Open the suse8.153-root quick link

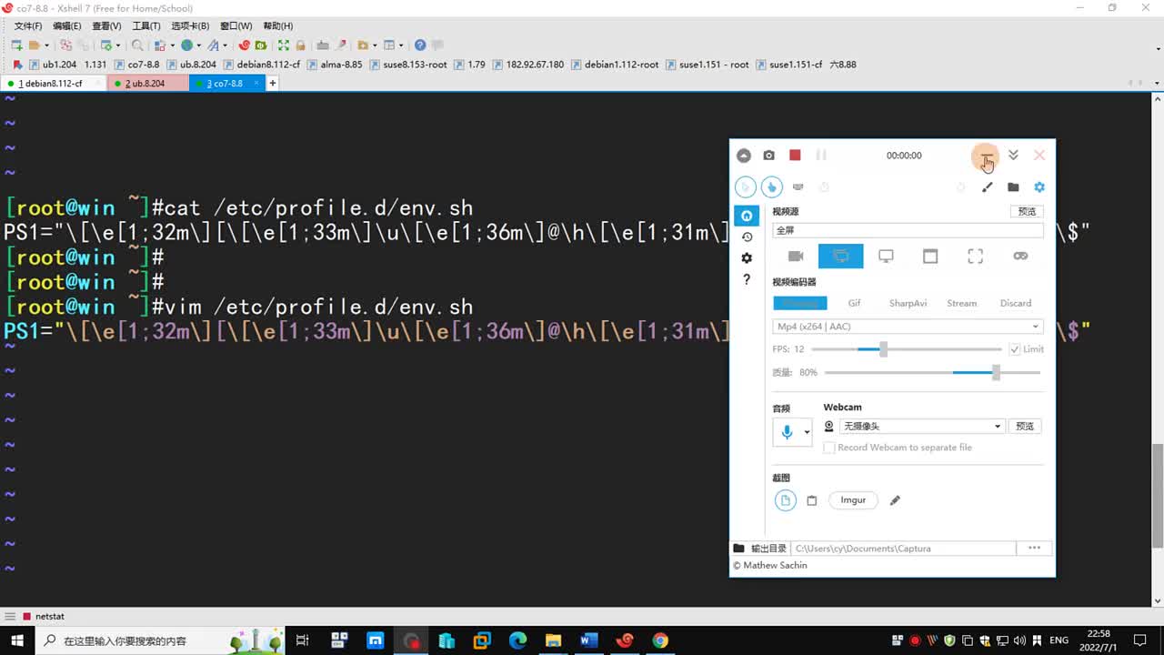click(x=408, y=65)
